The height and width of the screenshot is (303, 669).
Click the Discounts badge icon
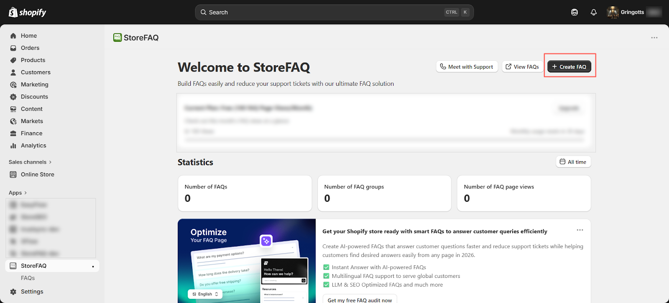click(13, 97)
